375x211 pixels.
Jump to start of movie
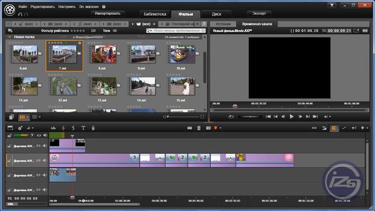[x=268, y=117]
